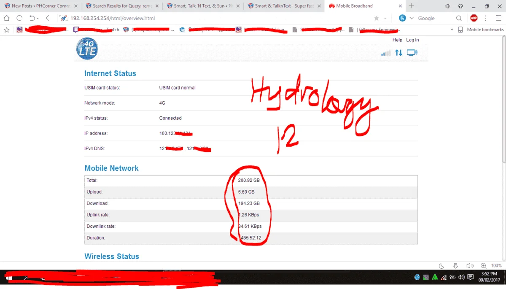Expand the search engine selector chevron
The height and width of the screenshot is (289, 506).
(412, 19)
